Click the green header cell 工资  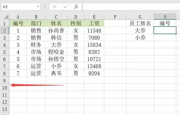tap(94, 24)
